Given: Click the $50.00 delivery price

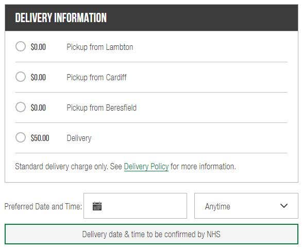Looking at the screenshot, I should (x=40, y=138).
